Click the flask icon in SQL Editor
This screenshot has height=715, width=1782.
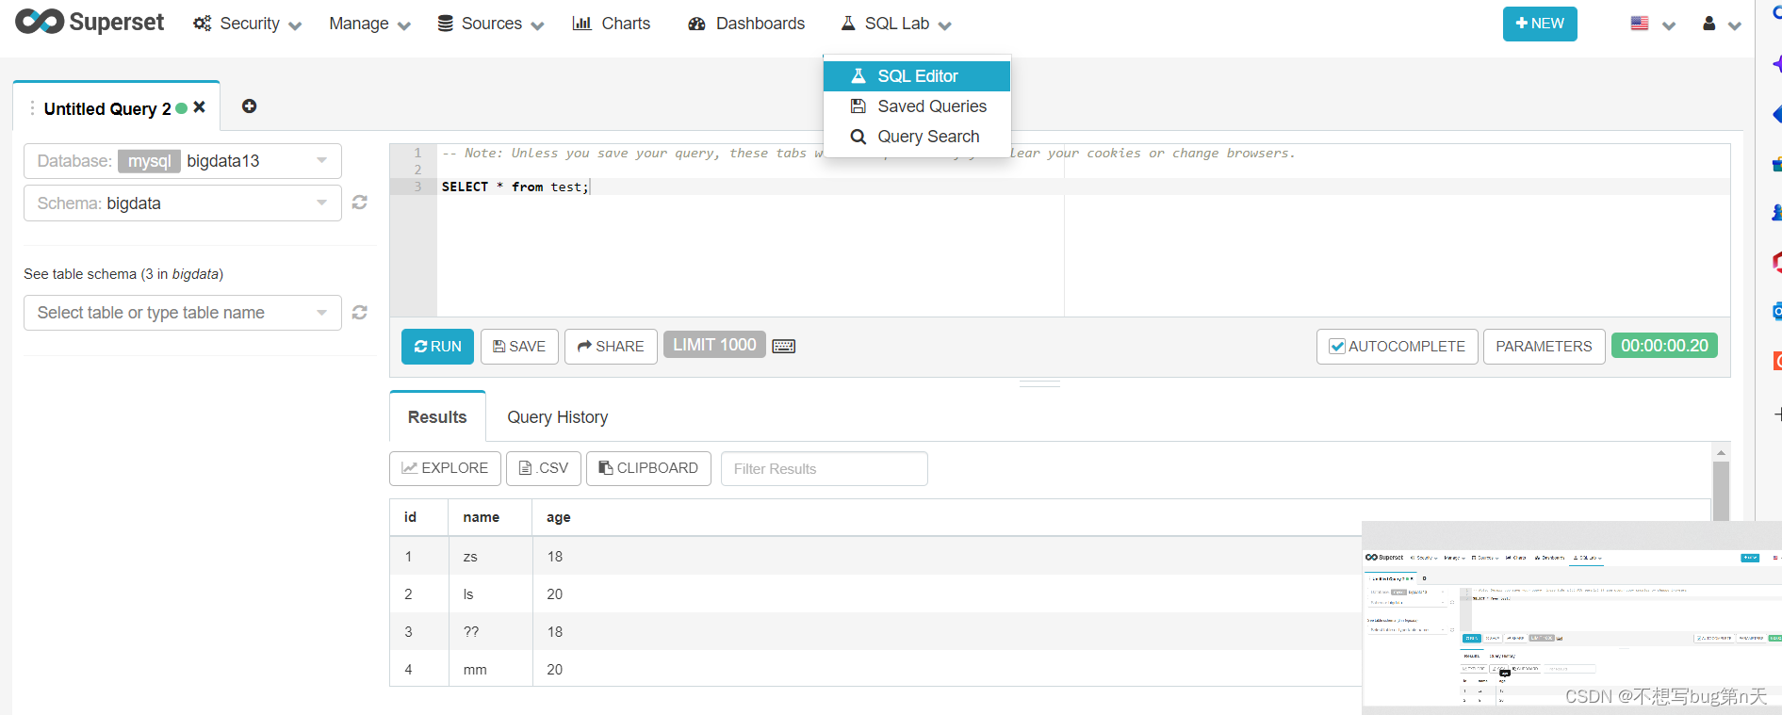tap(858, 76)
